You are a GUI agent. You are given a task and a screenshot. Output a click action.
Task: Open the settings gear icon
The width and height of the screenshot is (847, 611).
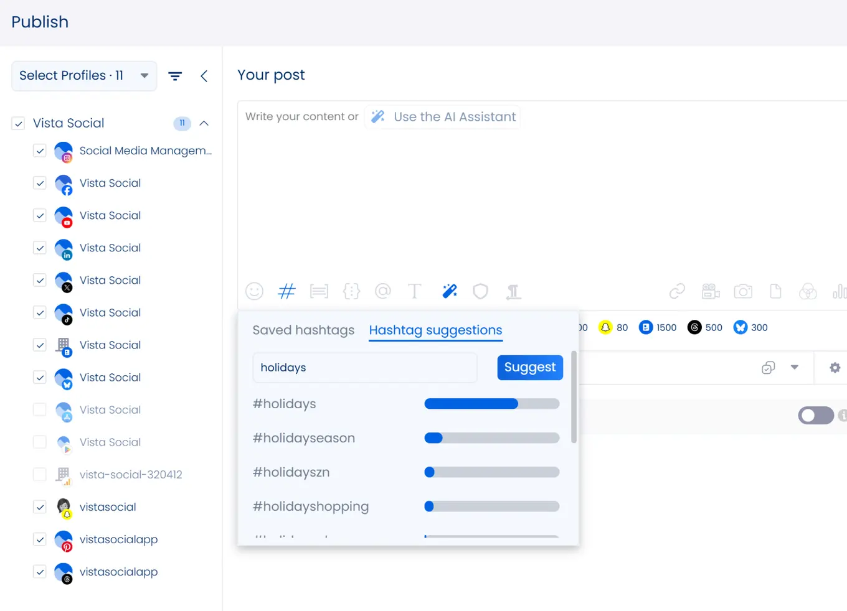[x=835, y=368]
